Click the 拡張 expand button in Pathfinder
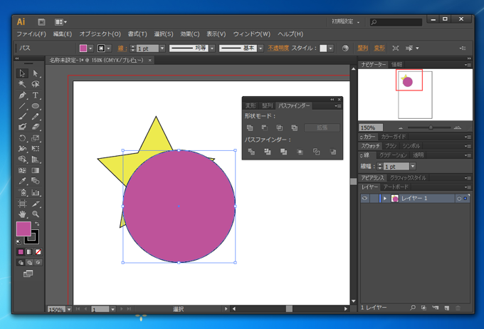The image size is (484, 329). [322, 127]
